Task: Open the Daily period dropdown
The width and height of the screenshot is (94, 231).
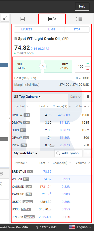Action: point(75,97)
